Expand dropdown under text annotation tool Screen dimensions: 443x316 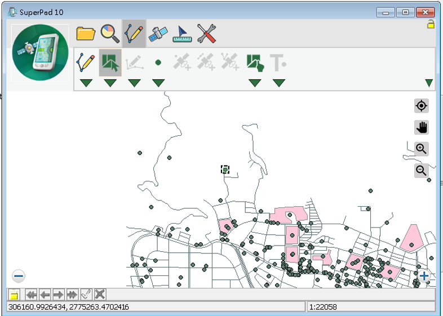[x=279, y=83]
